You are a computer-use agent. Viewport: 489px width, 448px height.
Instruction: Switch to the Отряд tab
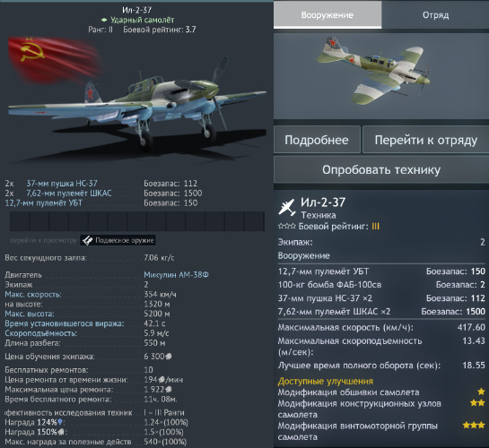click(x=435, y=14)
